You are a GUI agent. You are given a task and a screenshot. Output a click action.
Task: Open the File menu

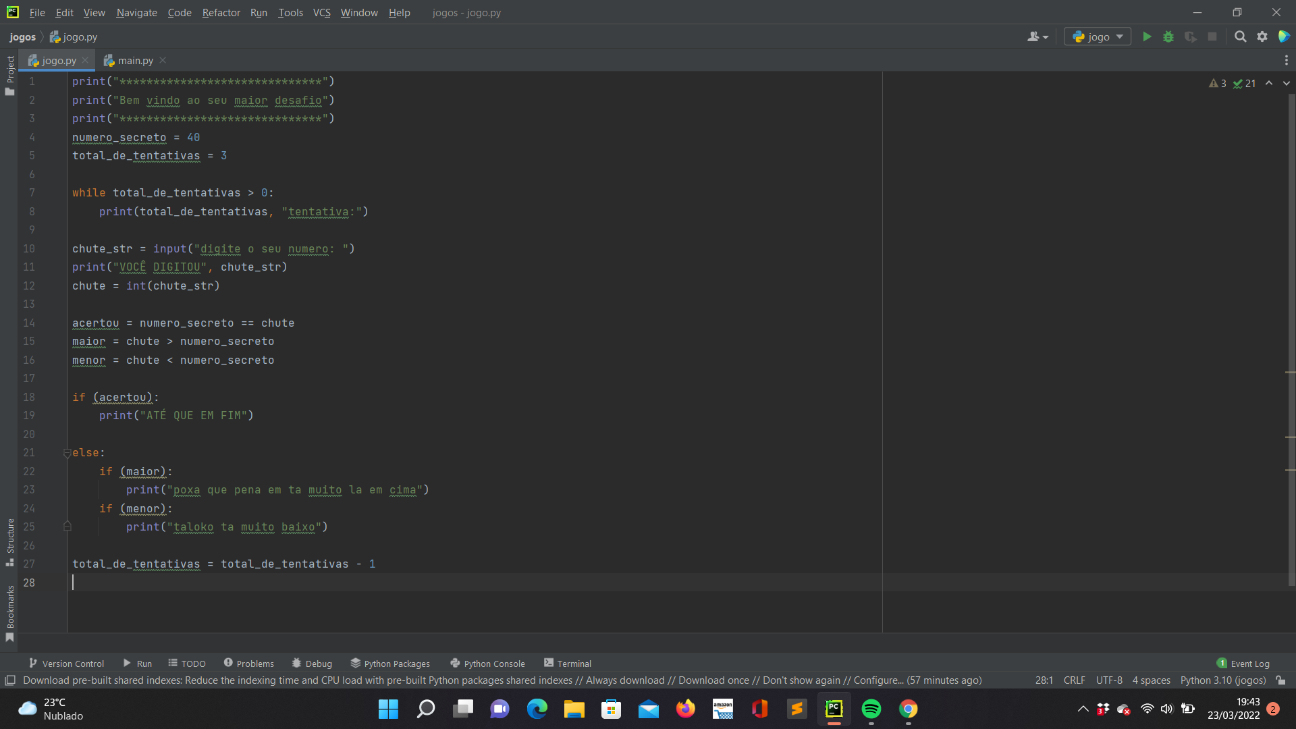37,13
